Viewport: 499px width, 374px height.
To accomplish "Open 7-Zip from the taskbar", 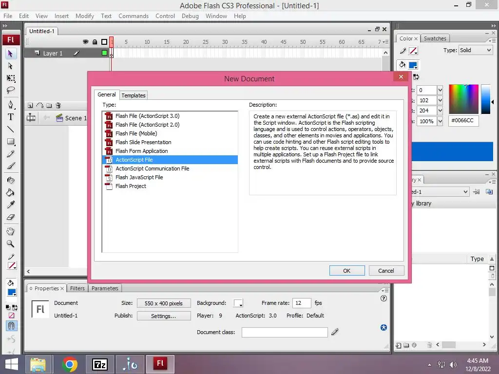I will coord(99,364).
